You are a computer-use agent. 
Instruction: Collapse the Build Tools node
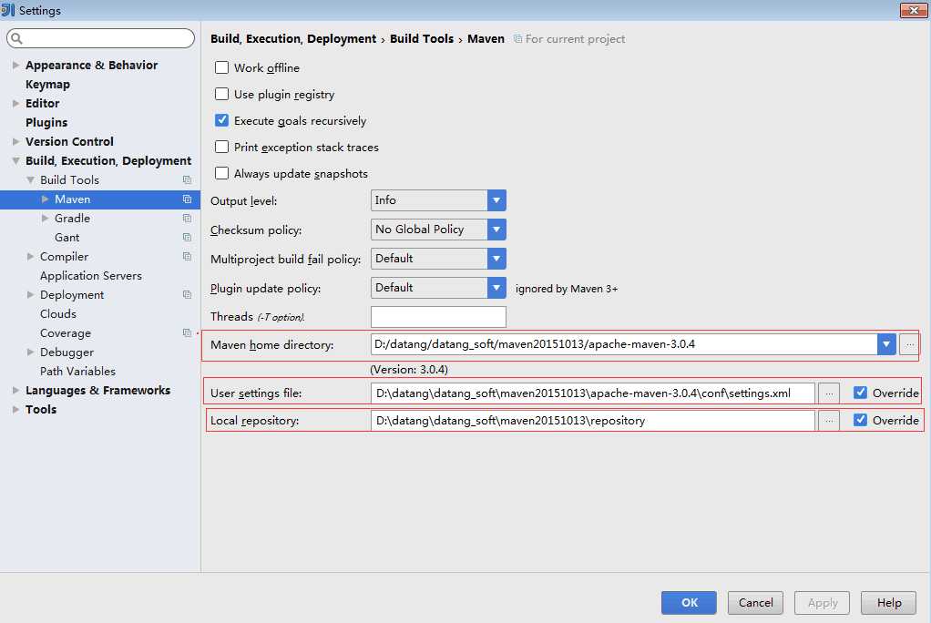coord(30,180)
